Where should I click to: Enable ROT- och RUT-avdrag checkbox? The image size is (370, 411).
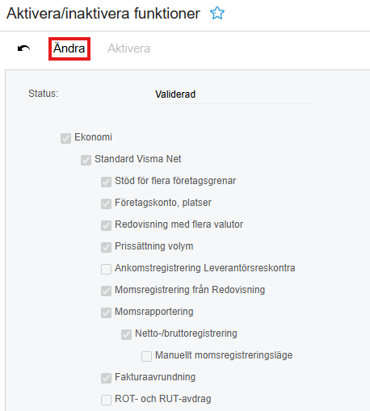click(x=106, y=400)
